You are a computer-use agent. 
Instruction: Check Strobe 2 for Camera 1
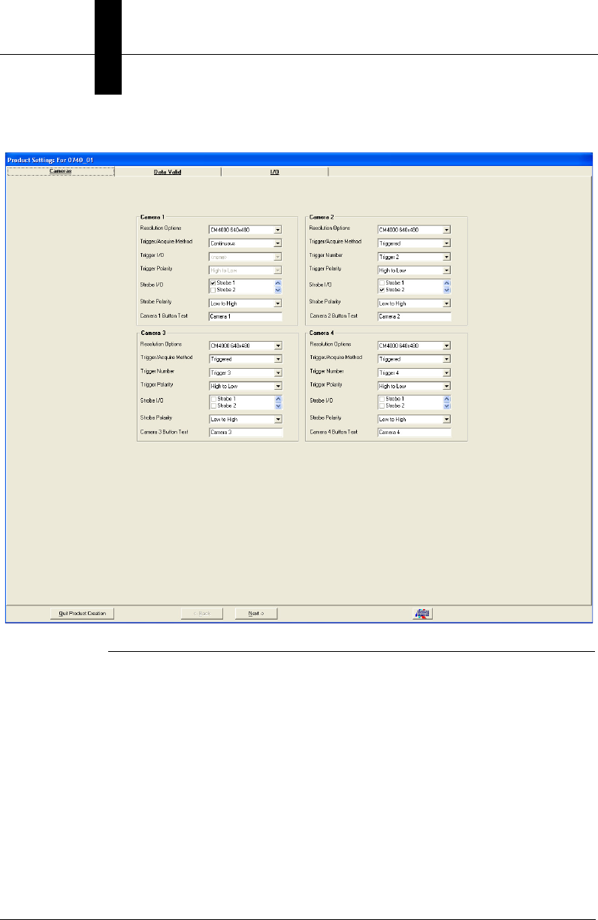213,289
